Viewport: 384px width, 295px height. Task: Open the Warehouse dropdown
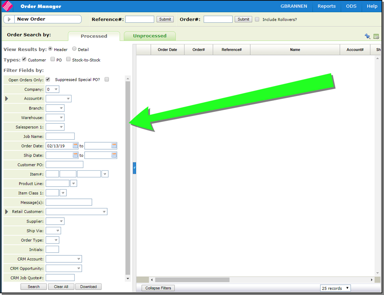pyautogui.click(x=55, y=117)
